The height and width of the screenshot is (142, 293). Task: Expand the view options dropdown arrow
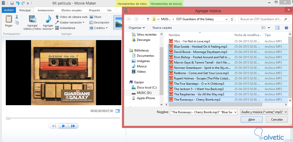pyautogui.click(x=269, y=28)
